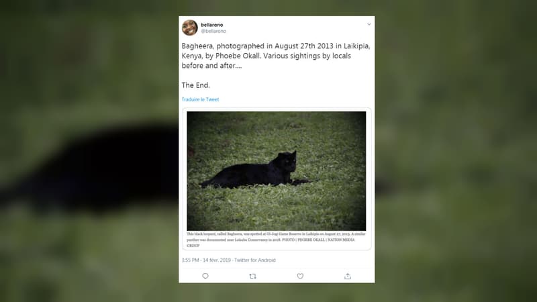This screenshot has width=537, height=302.
Task: Open bellarono's profile picture
Action: pyautogui.click(x=190, y=28)
